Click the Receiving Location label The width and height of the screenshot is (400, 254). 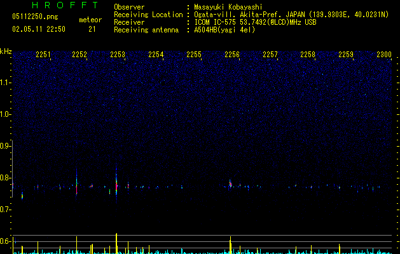pos(148,15)
